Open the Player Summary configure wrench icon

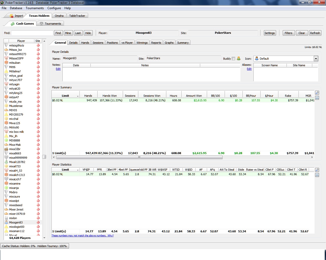(x=317, y=93)
